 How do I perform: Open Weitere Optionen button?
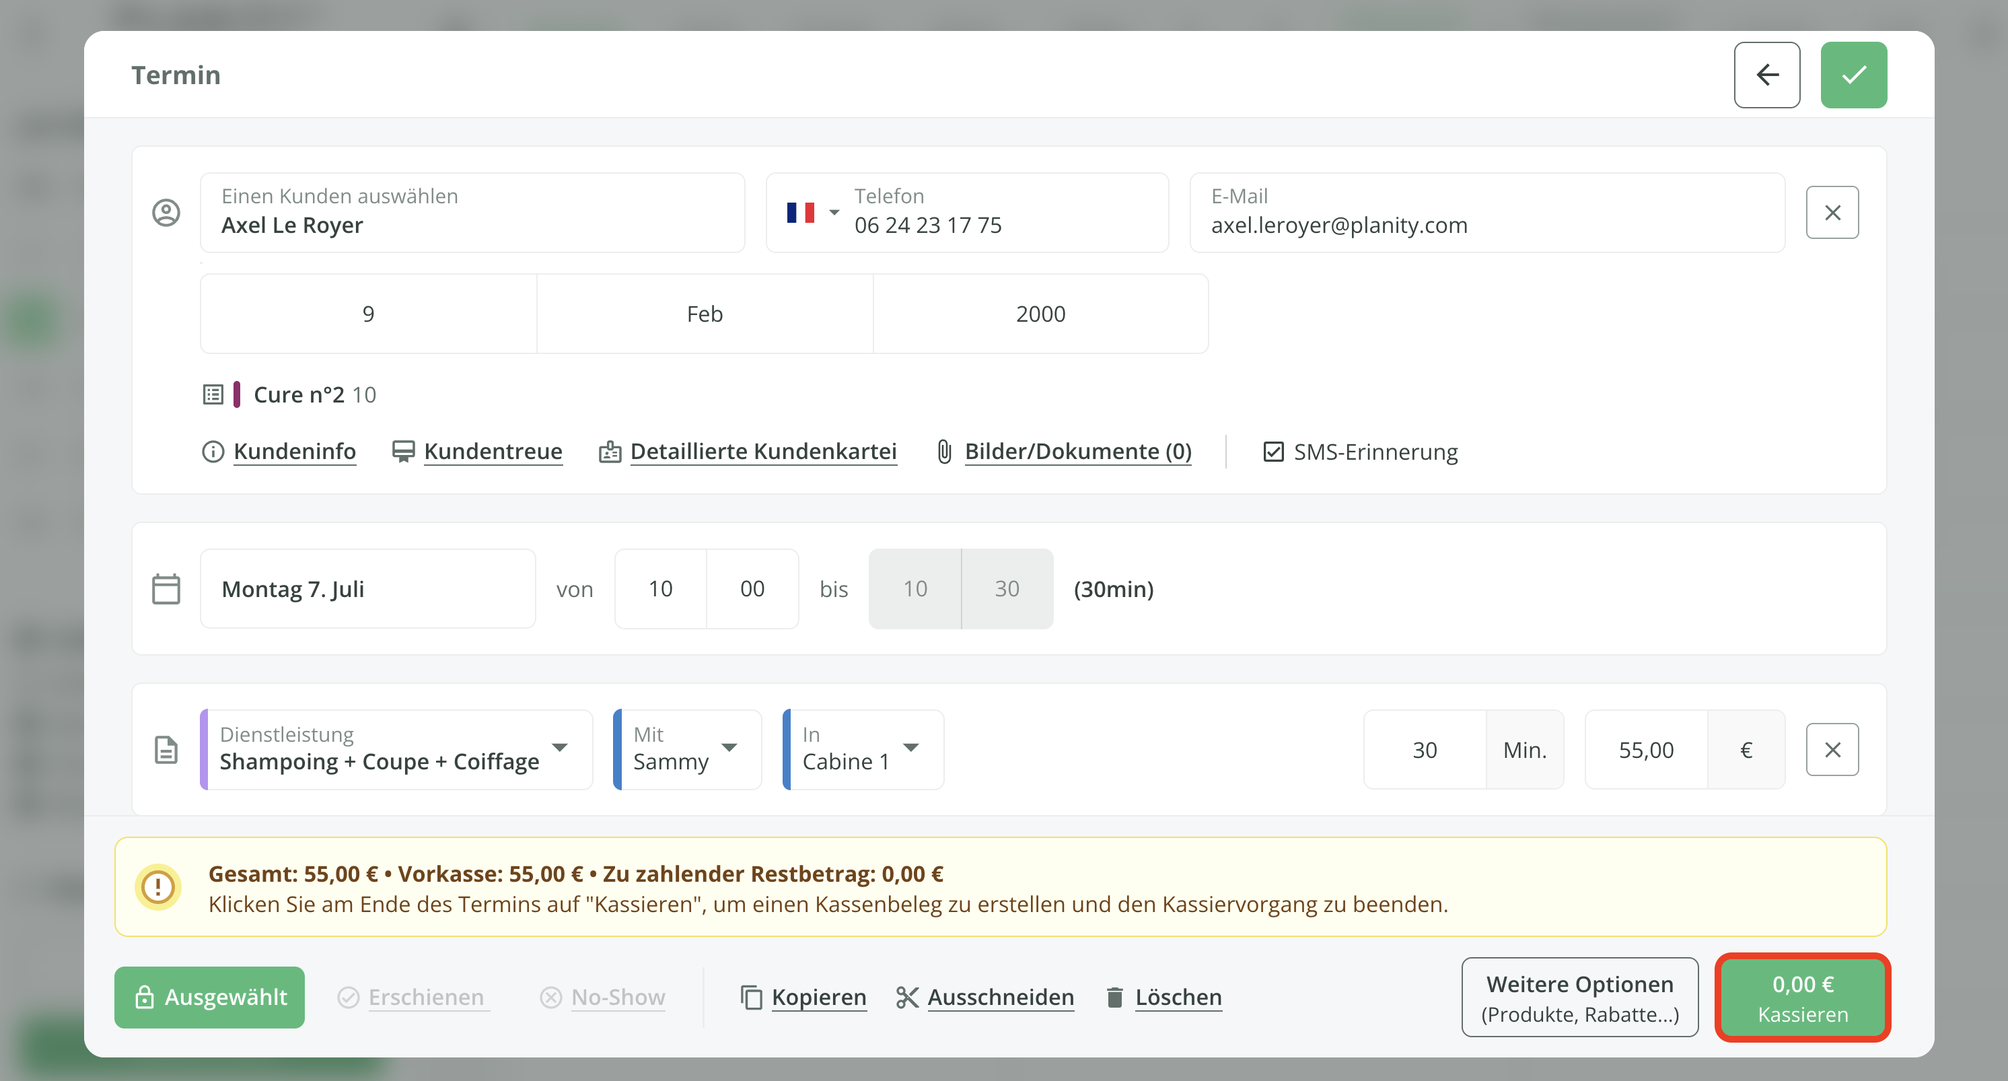(1579, 997)
